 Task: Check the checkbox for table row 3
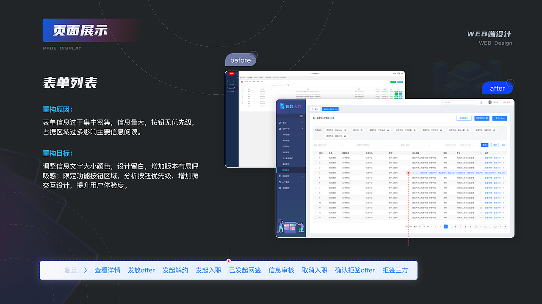point(316,168)
